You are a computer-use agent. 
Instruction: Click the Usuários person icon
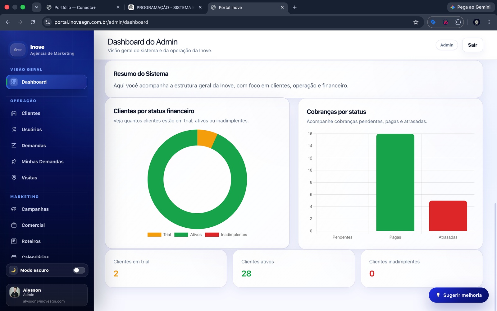pos(14,129)
